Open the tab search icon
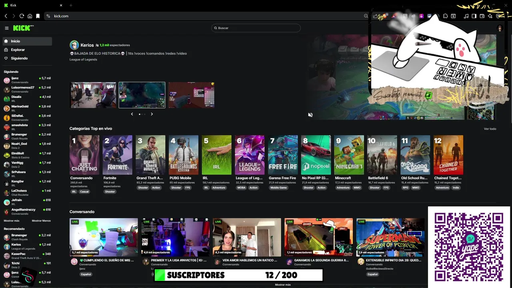The height and width of the screenshot is (288, 512). click(x=453, y=16)
